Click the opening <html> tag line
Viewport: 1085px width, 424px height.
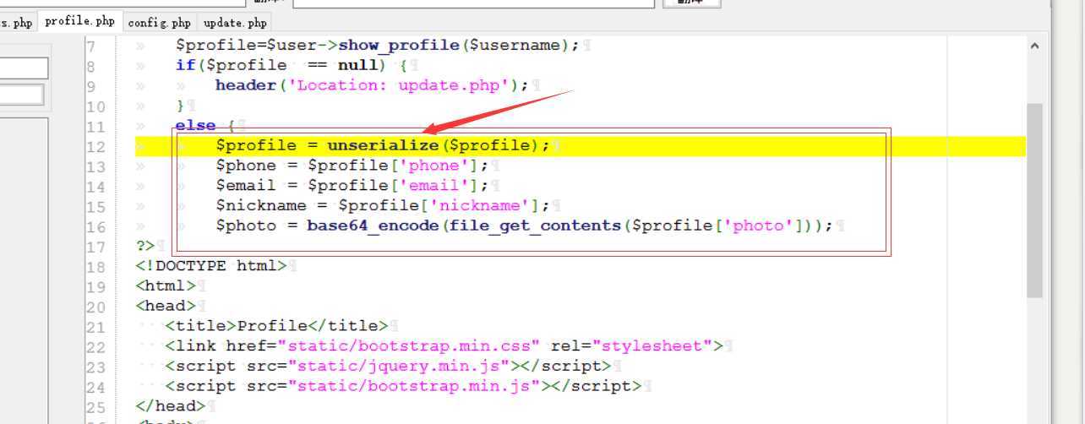click(x=166, y=286)
